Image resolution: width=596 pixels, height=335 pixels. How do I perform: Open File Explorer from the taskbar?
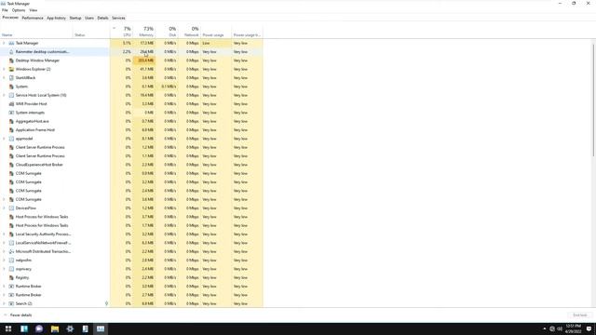point(55,328)
